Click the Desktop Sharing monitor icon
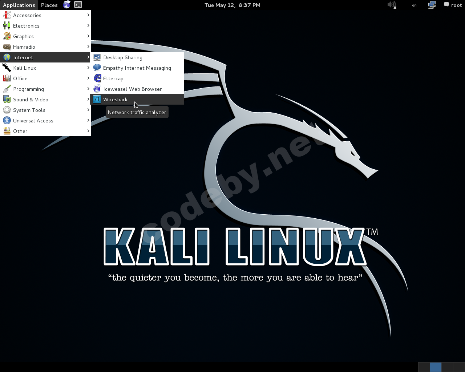 97,57
